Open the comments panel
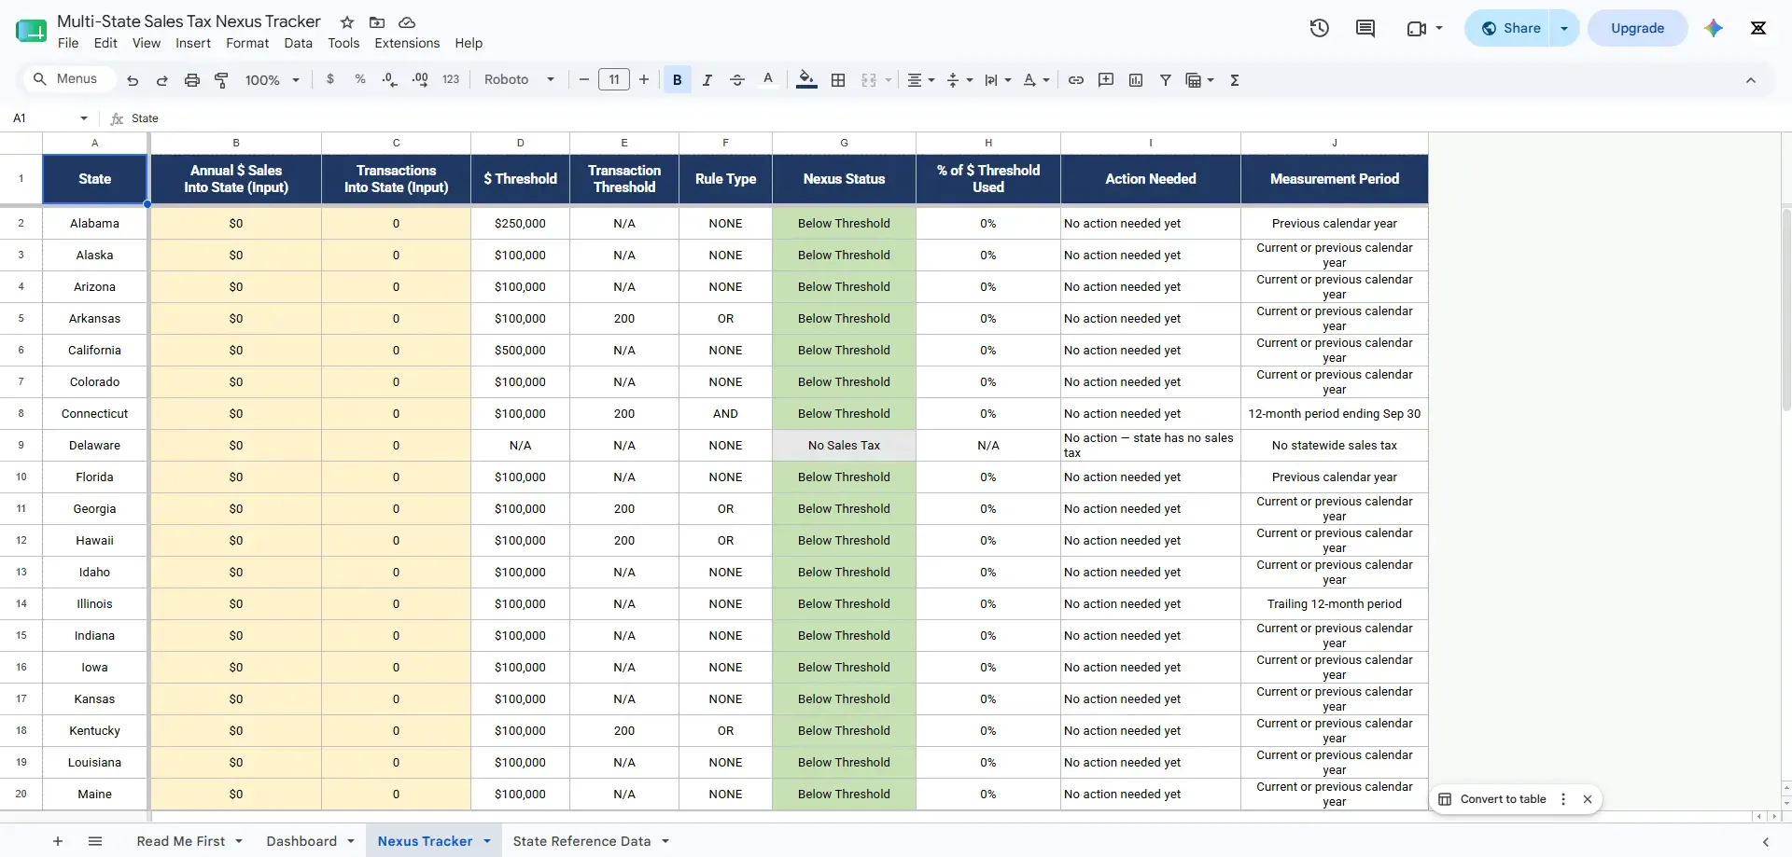This screenshot has width=1792, height=857. (x=1365, y=28)
